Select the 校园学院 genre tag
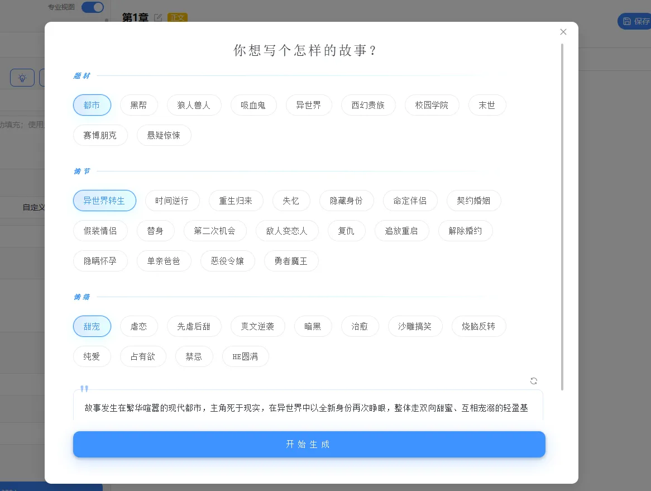 (432, 105)
